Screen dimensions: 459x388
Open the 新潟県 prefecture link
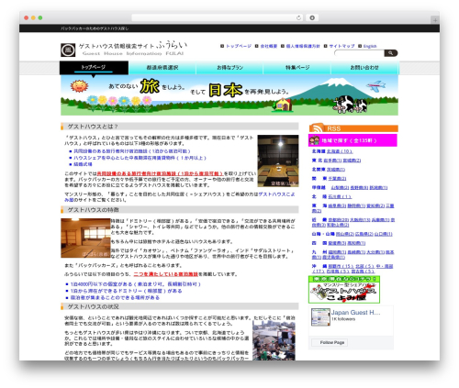(378, 188)
